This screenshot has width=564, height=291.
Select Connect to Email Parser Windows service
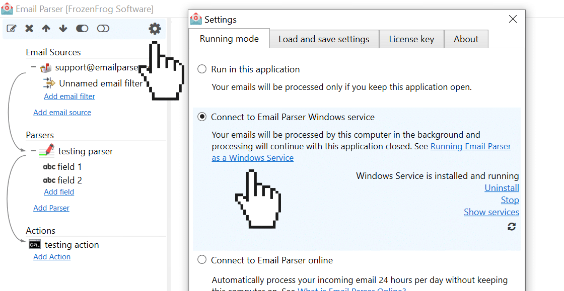(202, 117)
